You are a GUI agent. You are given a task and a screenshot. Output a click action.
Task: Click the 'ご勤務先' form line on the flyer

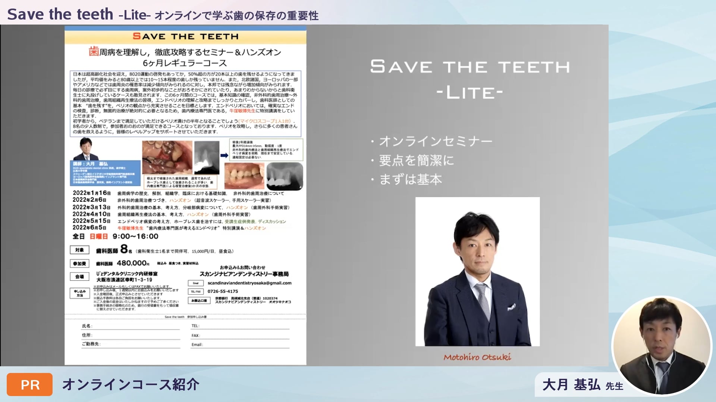(x=131, y=344)
